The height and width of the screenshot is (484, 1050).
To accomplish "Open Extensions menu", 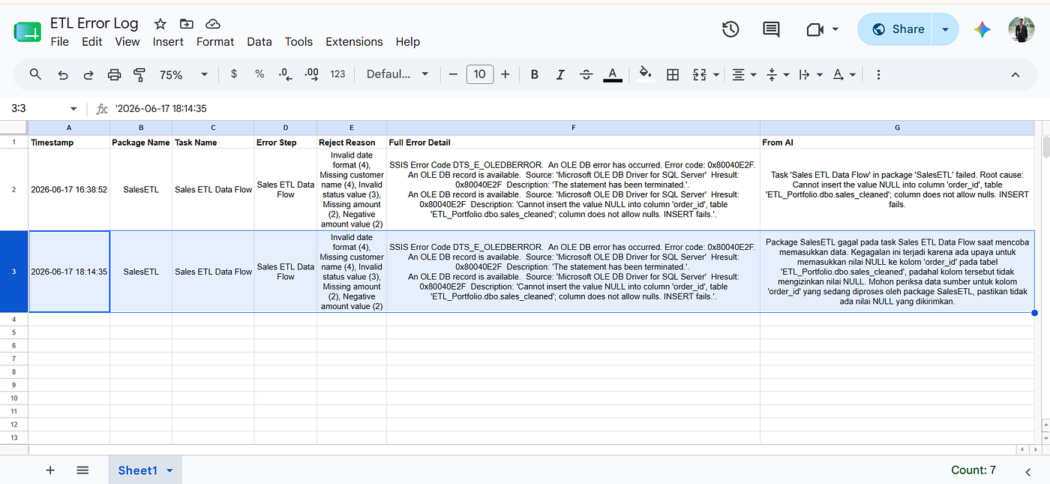I will tap(354, 42).
